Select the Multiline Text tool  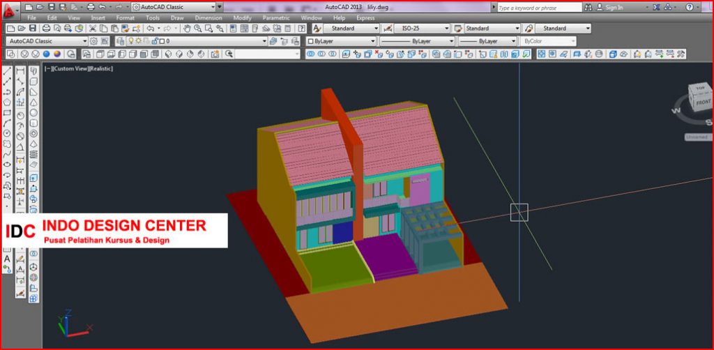click(x=7, y=259)
